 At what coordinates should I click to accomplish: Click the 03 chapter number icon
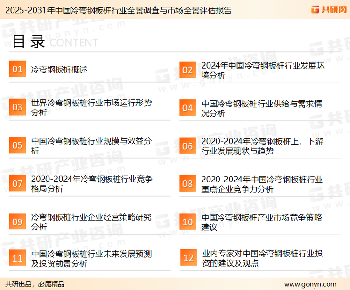(17, 108)
